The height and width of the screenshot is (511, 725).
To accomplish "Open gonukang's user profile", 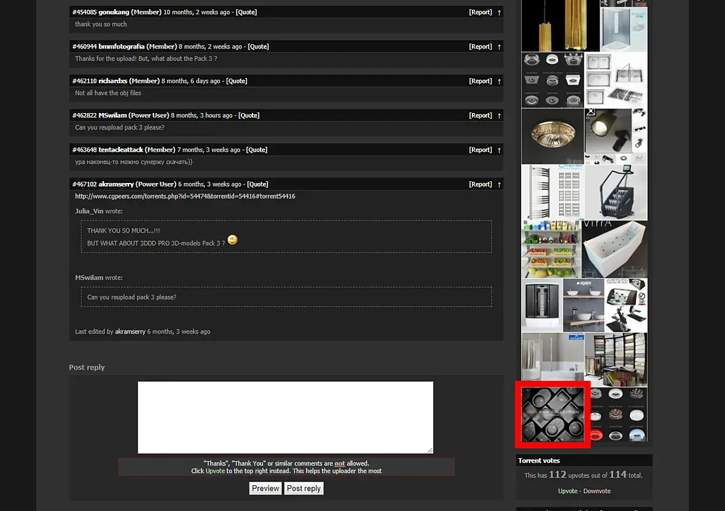I will [114, 12].
